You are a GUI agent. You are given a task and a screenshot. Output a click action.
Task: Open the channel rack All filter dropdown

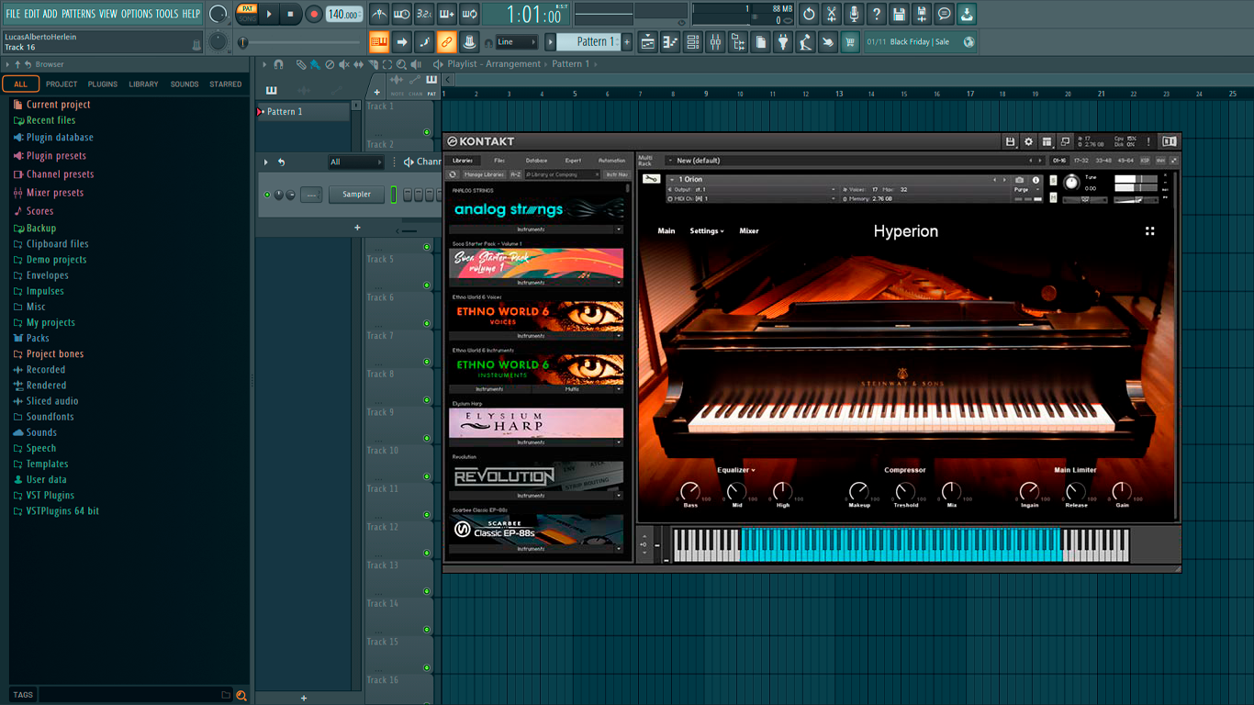click(x=355, y=162)
